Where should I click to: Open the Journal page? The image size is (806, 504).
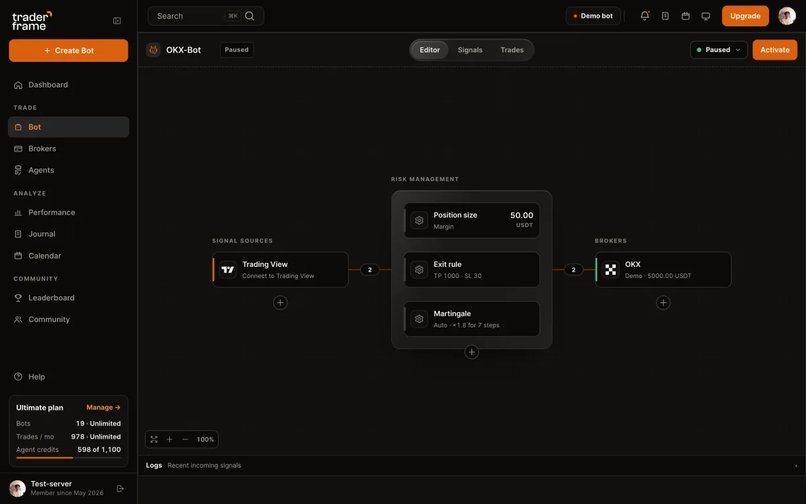68,234
